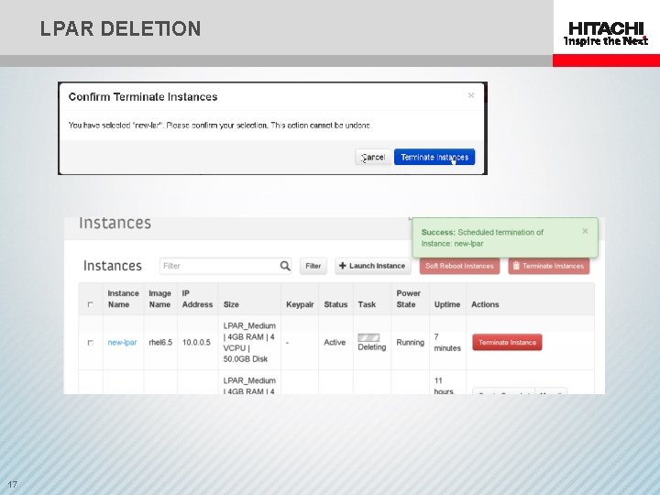The image size is (660, 495).
Task: Check the new-lpar row checkbox
Action: pyautogui.click(x=90, y=343)
